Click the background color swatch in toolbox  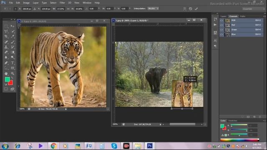tap(11, 83)
